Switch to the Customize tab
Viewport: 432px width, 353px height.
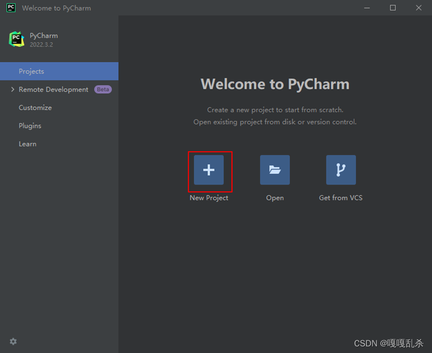point(59,108)
